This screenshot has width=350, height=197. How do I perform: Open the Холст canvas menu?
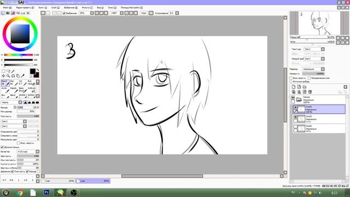(x=43, y=8)
